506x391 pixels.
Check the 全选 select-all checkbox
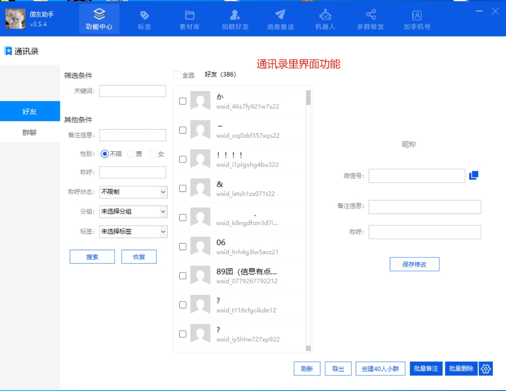click(x=177, y=75)
